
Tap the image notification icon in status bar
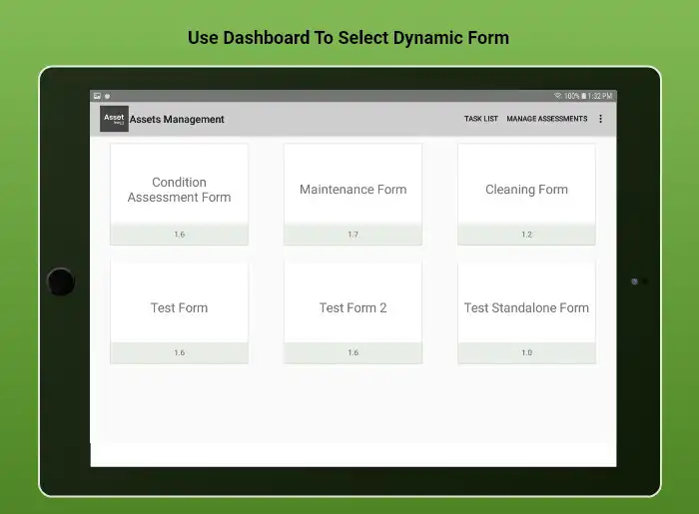point(97,96)
